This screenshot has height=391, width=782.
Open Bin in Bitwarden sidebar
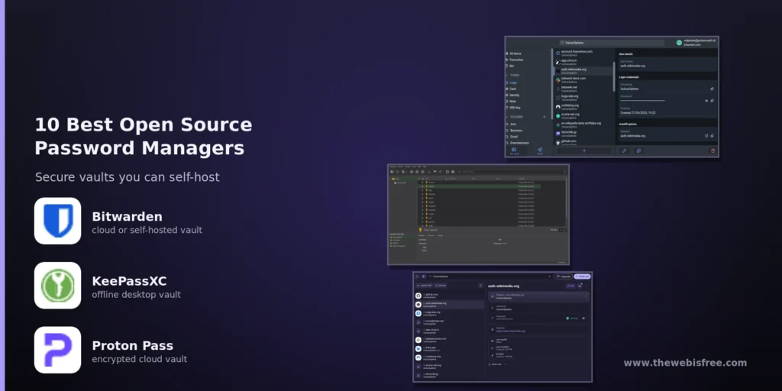coord(510,66)
